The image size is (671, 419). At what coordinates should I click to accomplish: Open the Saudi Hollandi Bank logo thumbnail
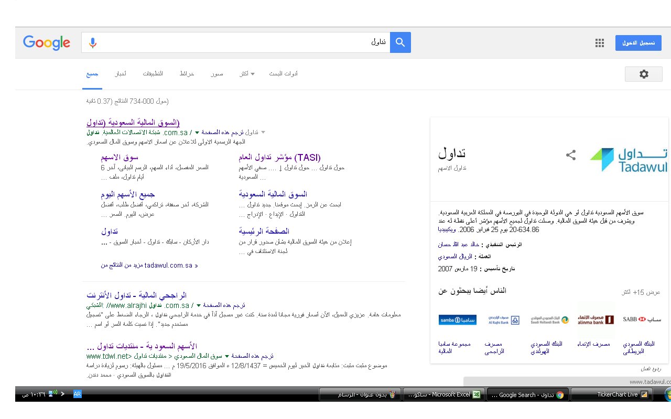click(549, 319)
